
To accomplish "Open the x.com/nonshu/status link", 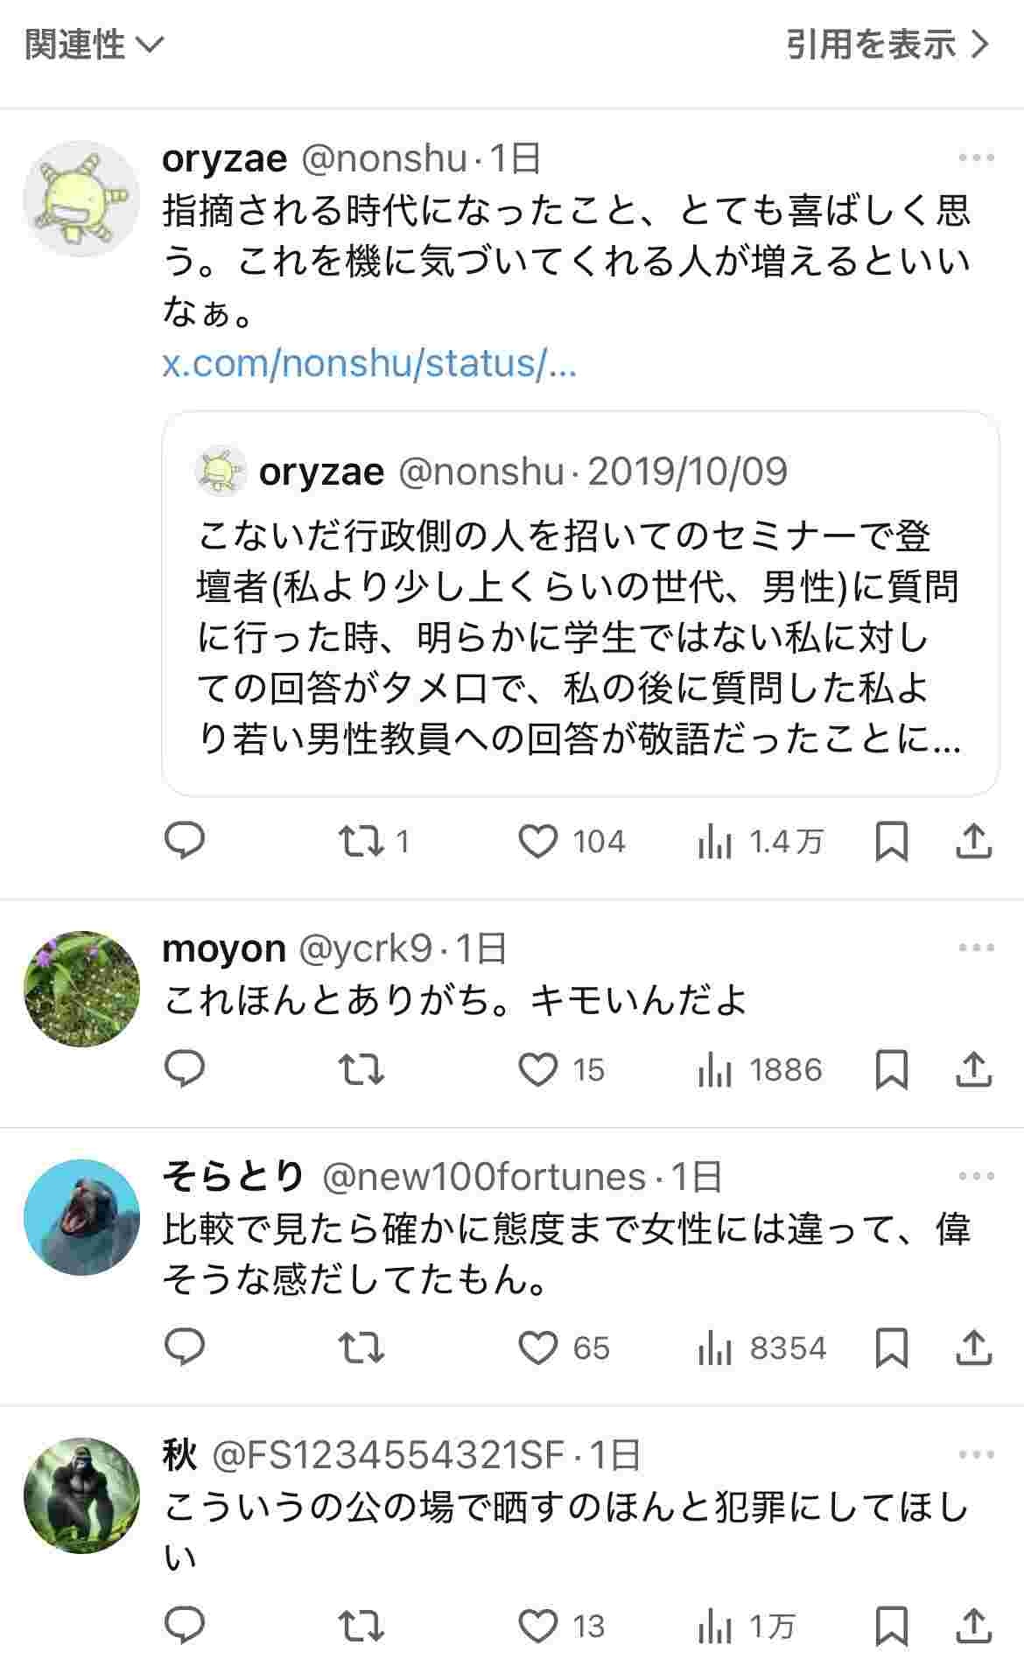I will click(369, 363).
